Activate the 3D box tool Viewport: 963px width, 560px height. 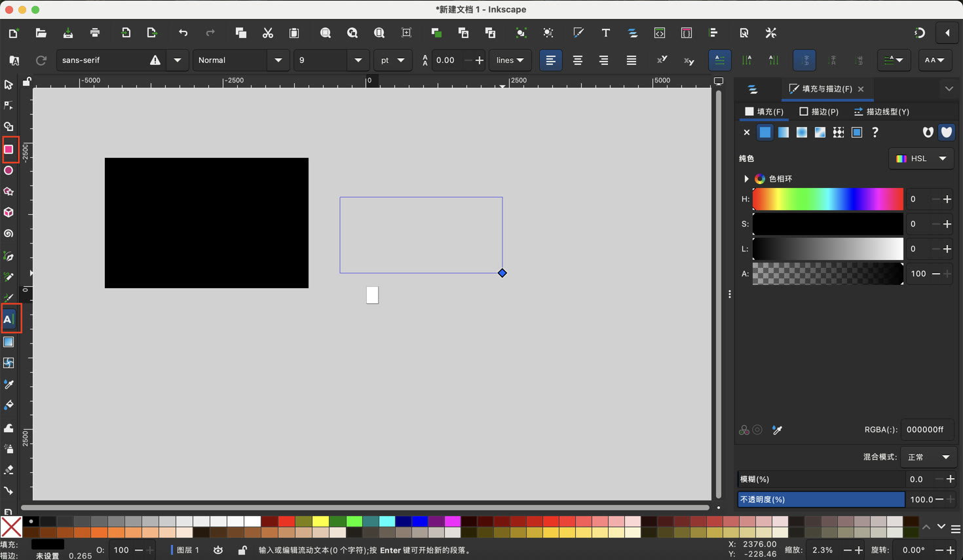10,212
